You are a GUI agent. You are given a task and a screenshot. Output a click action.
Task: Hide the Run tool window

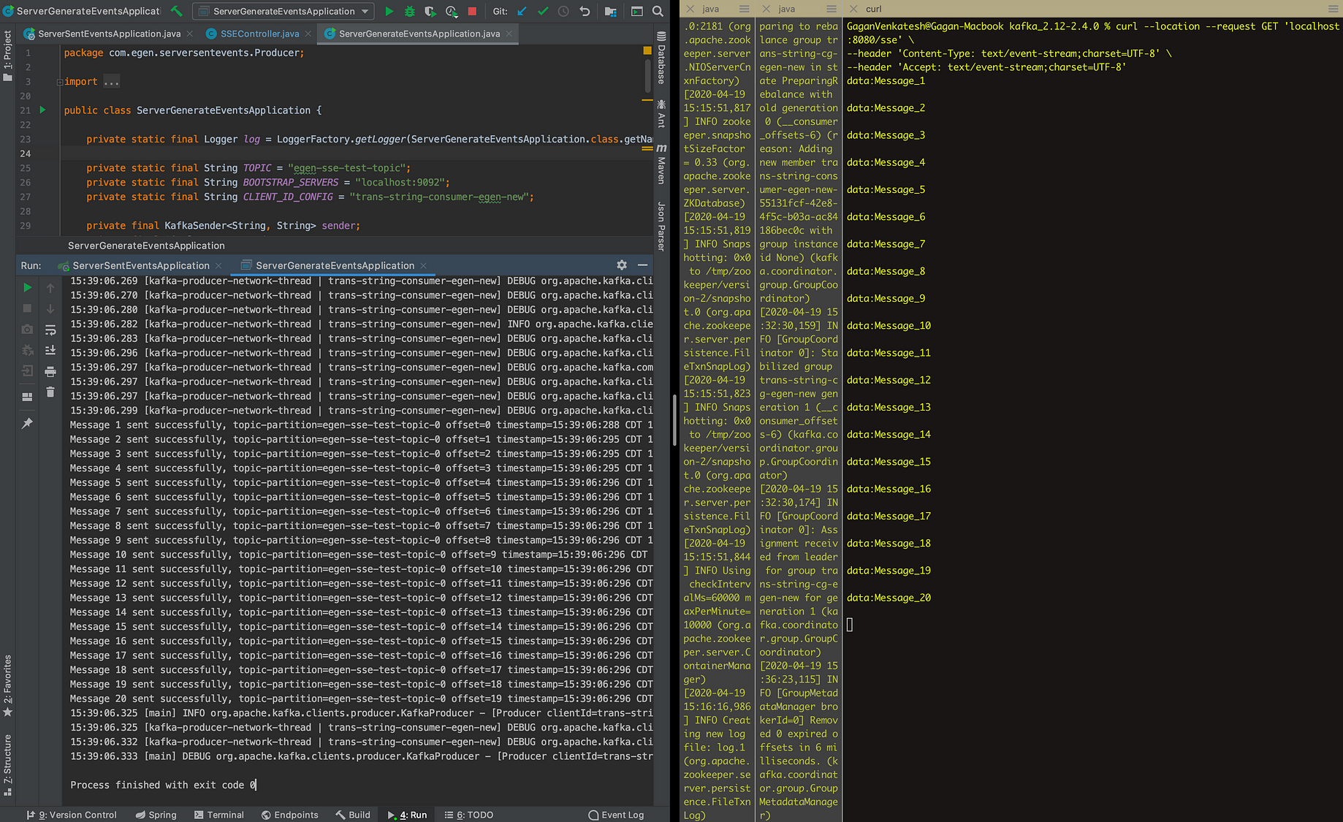tap(643, 265)
